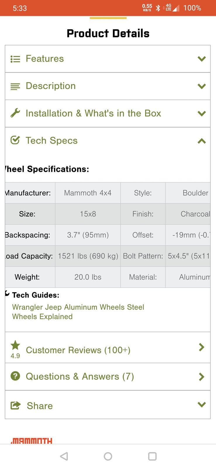Expand the Features section chevron
The width and height of the screenshot is (216, 469).
pos(202,59)
